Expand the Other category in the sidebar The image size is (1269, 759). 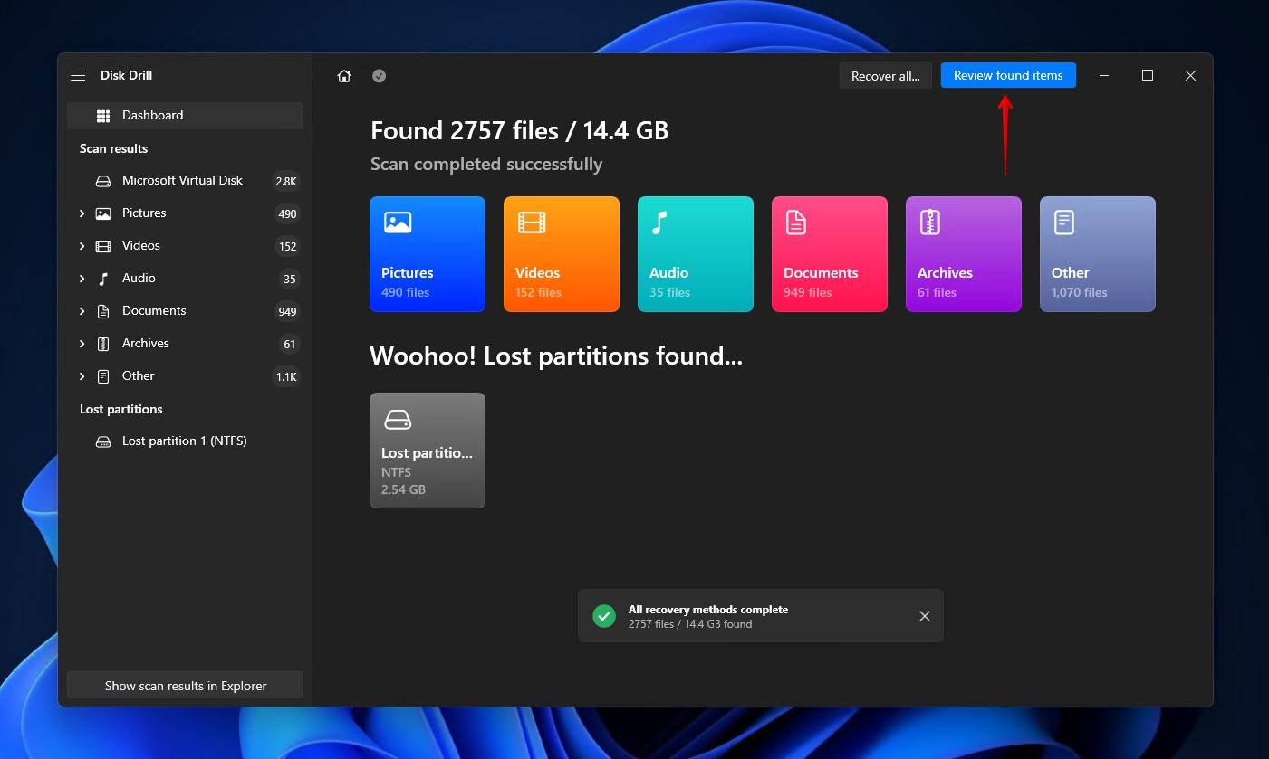(82, 376)
